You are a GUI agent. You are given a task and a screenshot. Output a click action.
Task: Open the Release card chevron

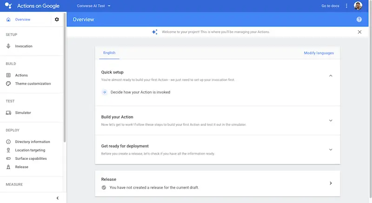(x=331, y=183)
